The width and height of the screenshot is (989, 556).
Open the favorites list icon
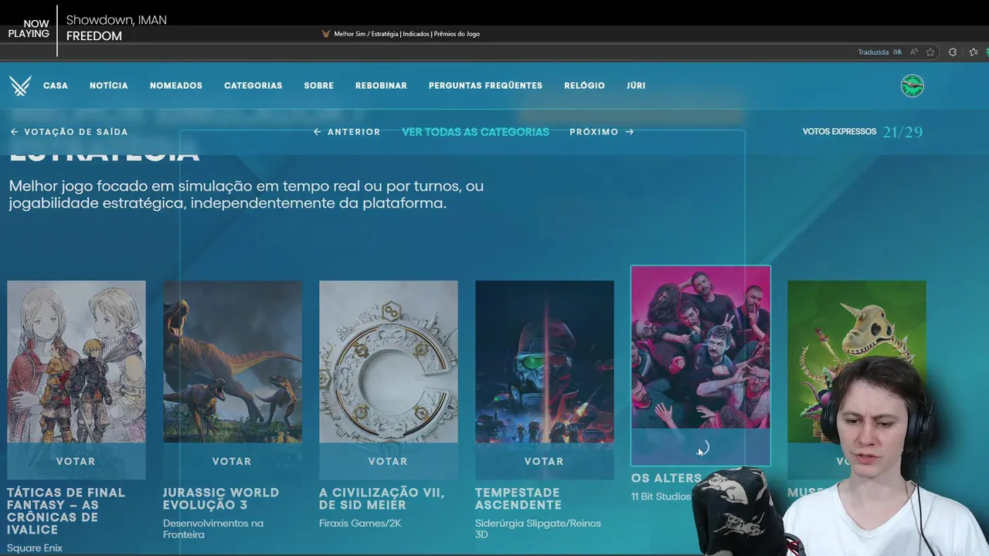click(974, 52)
